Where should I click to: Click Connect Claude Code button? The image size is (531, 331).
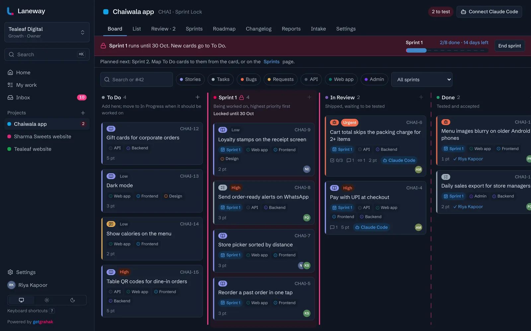[489, 12]
